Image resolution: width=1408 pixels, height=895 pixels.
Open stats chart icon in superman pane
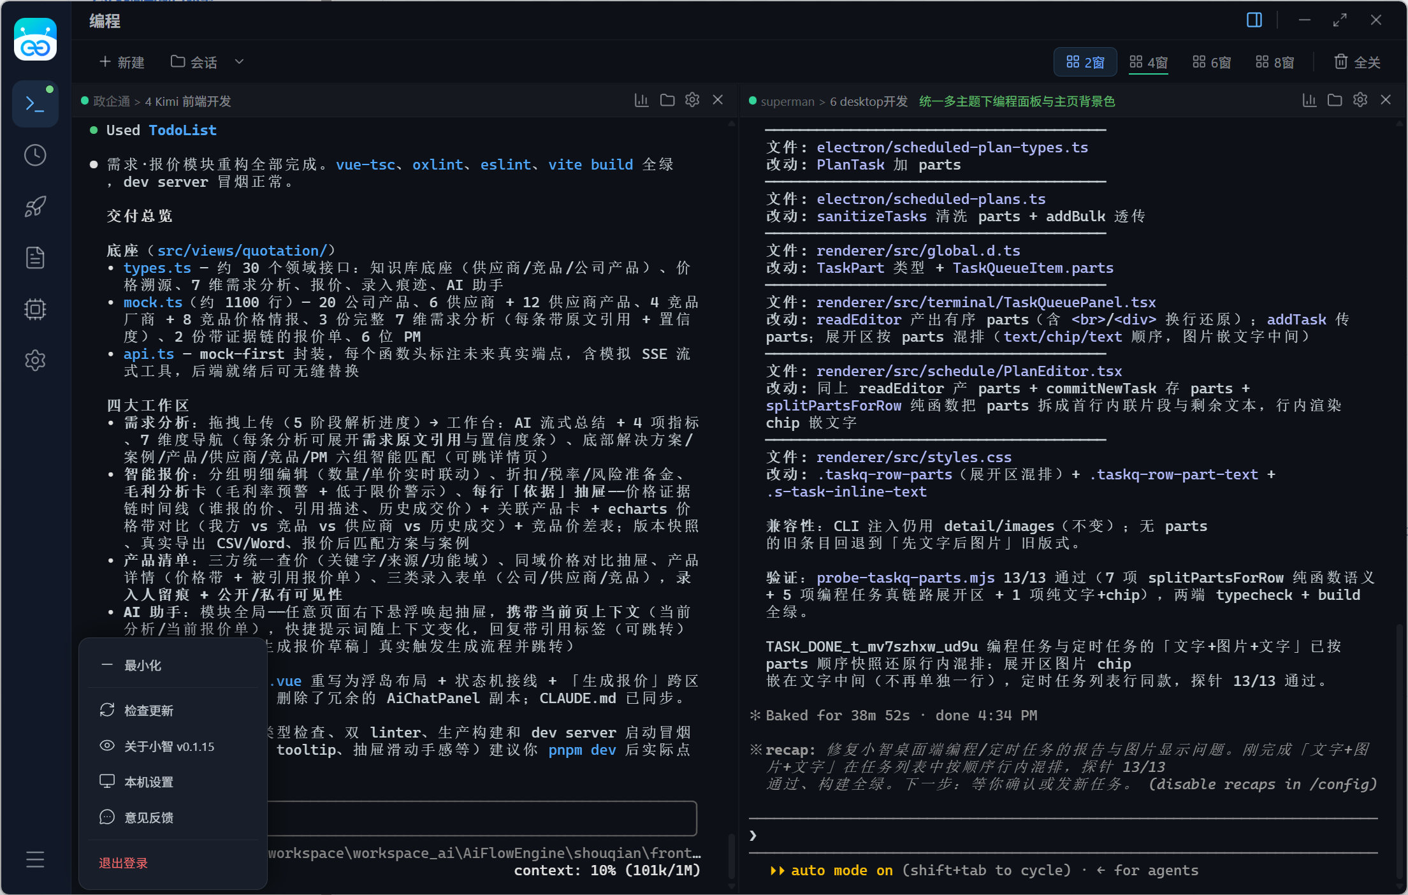(1309, 100)
